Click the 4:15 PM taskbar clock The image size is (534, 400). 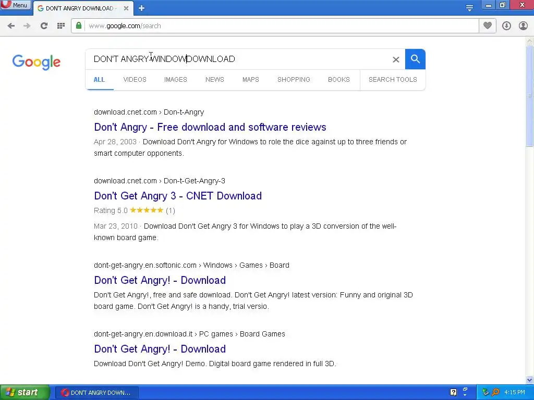coord(515,393)
